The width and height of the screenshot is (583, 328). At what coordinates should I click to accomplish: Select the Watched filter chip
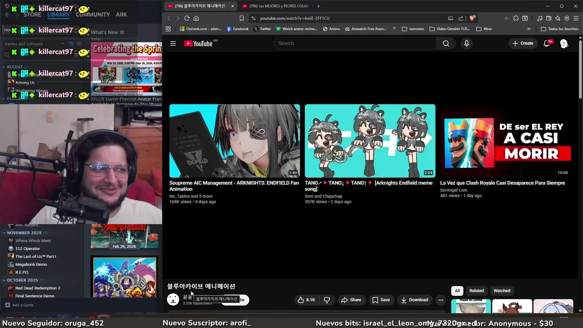pyautogui.click(x=502, y=291)
